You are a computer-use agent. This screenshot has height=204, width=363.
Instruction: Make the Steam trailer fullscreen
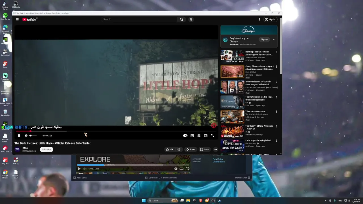(187, 169)
